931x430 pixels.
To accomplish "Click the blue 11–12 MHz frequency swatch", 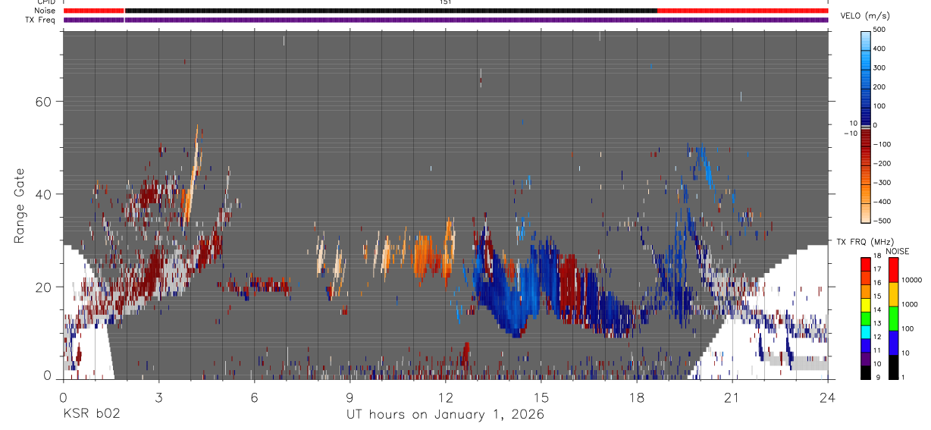I will (866, 345).
